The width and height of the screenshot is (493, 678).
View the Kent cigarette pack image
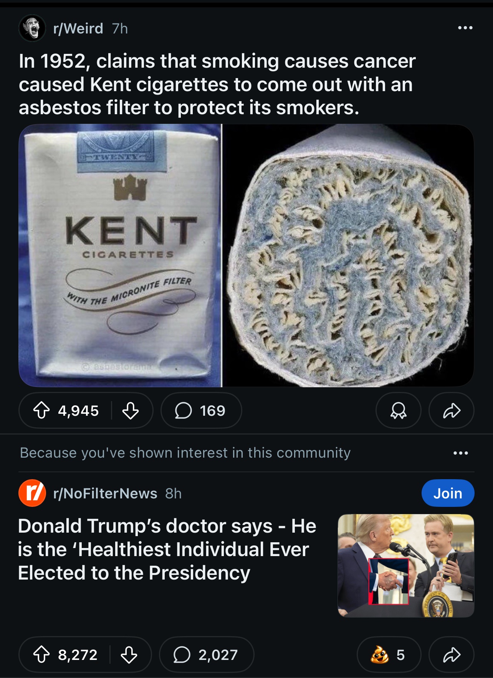click(x=121, y=255)
